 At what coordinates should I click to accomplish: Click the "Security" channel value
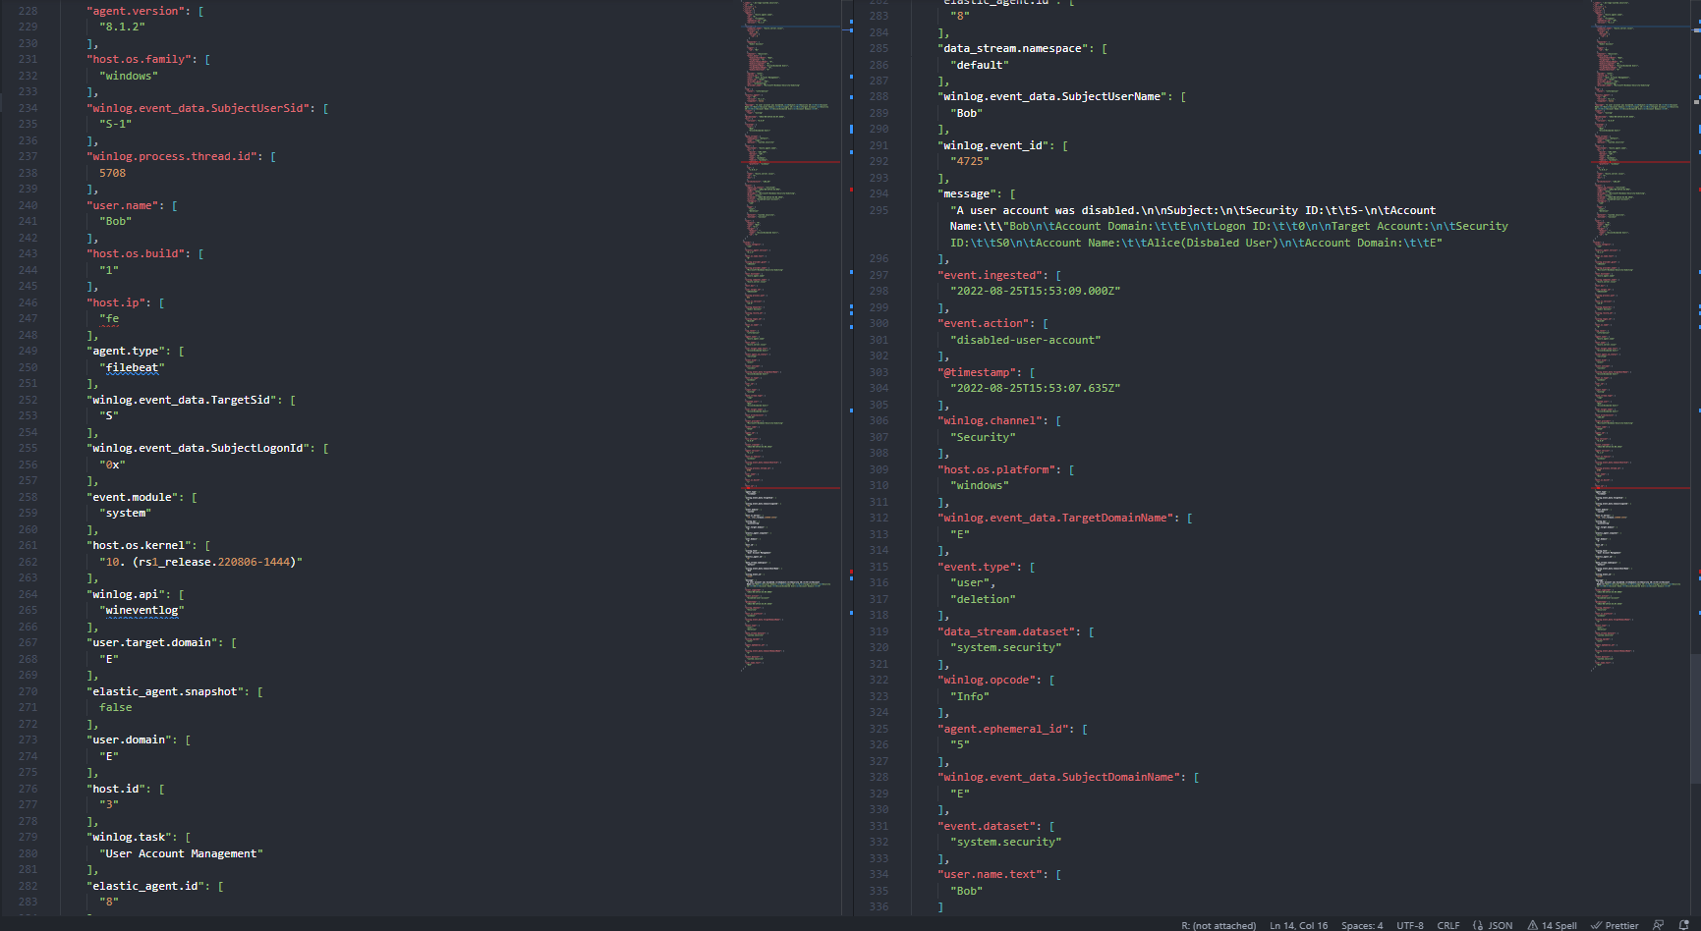984,438
